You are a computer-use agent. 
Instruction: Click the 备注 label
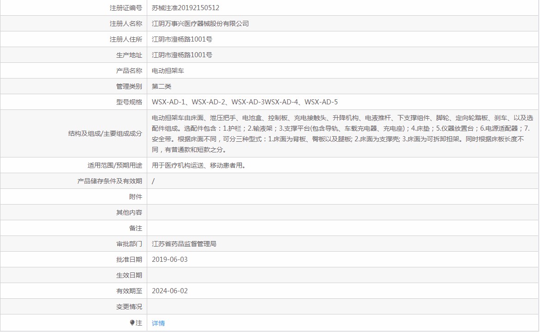[x=136, y=228]
